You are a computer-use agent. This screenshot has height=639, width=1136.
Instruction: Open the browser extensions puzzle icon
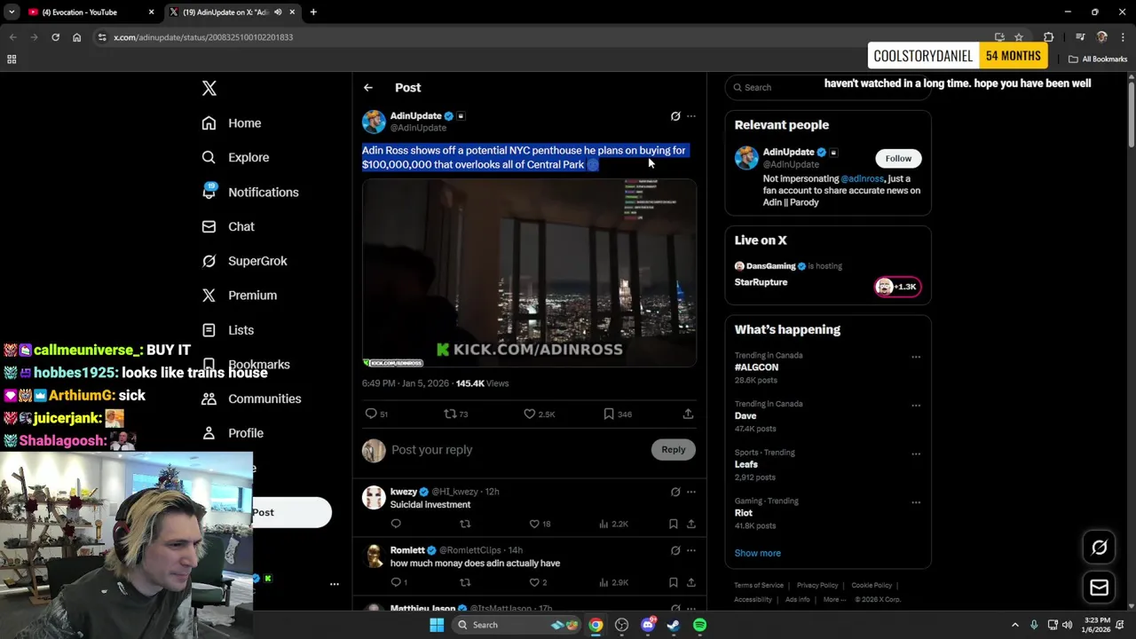pos(1049,37)
